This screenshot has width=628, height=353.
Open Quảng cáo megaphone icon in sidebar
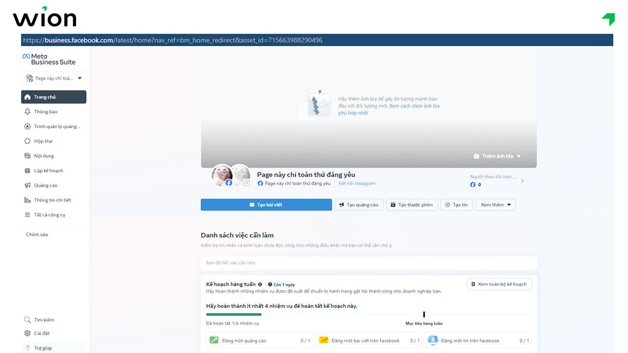click(x=27, y=185)
